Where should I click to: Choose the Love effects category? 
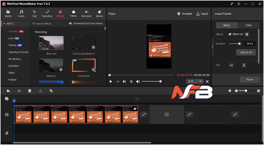(x=11, y=38)
